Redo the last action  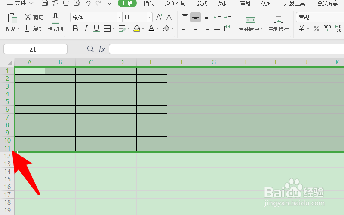[x=98, y=3]
